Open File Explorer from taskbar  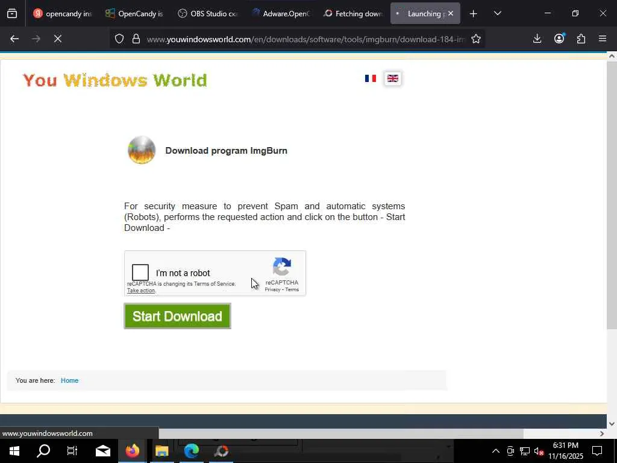coord(162,451)
